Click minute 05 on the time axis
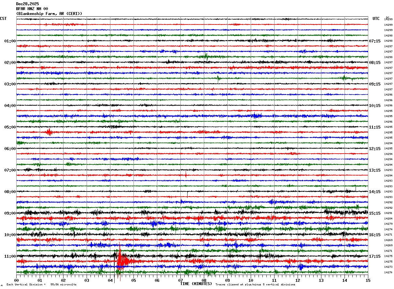This screenshot has width=394, height=289. [x=134, y=280]
